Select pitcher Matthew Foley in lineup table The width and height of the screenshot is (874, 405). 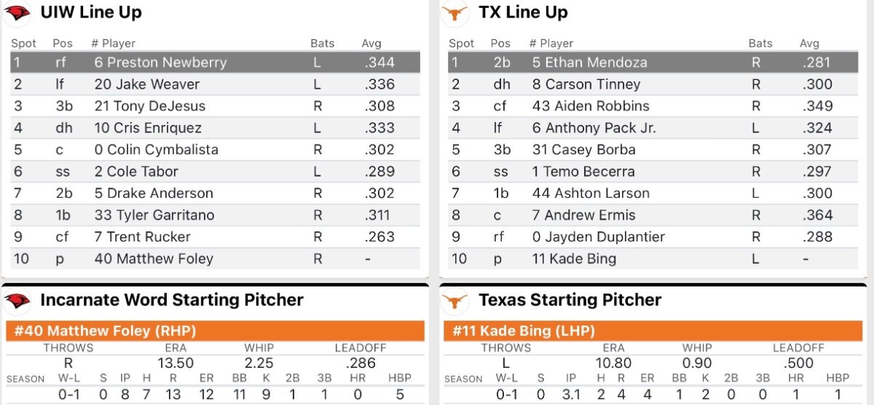154,259
